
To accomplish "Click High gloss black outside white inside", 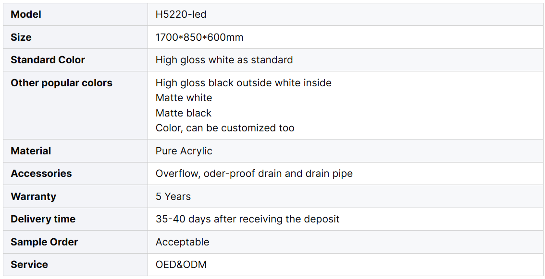I will click(x=243, y=83).
